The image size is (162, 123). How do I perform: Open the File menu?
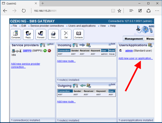click(15, 26)
